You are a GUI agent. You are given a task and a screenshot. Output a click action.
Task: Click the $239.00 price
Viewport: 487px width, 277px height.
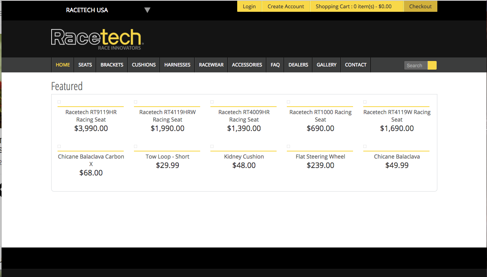320,165
